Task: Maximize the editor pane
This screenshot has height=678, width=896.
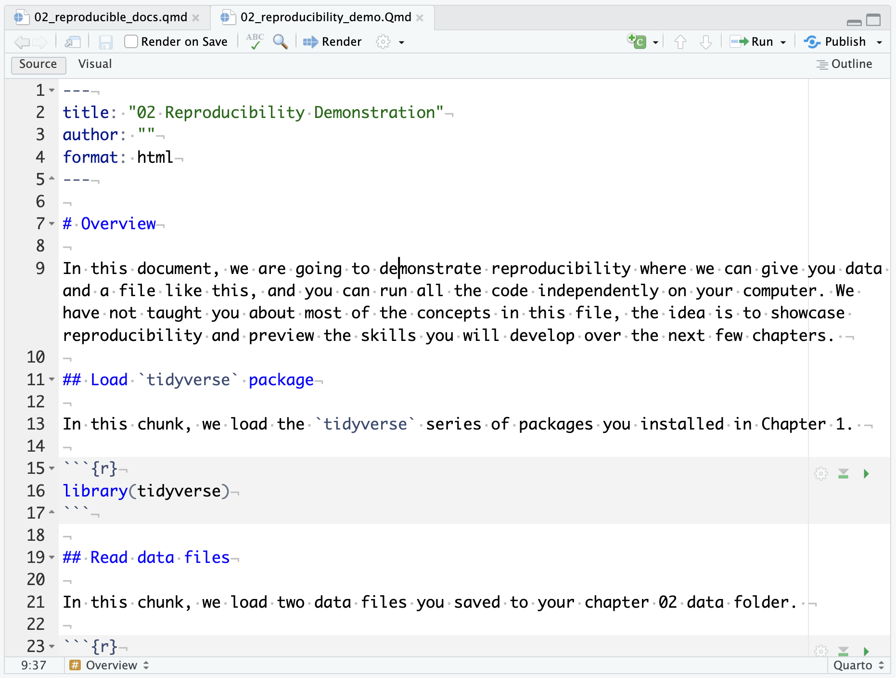Action: pos(873,20)
